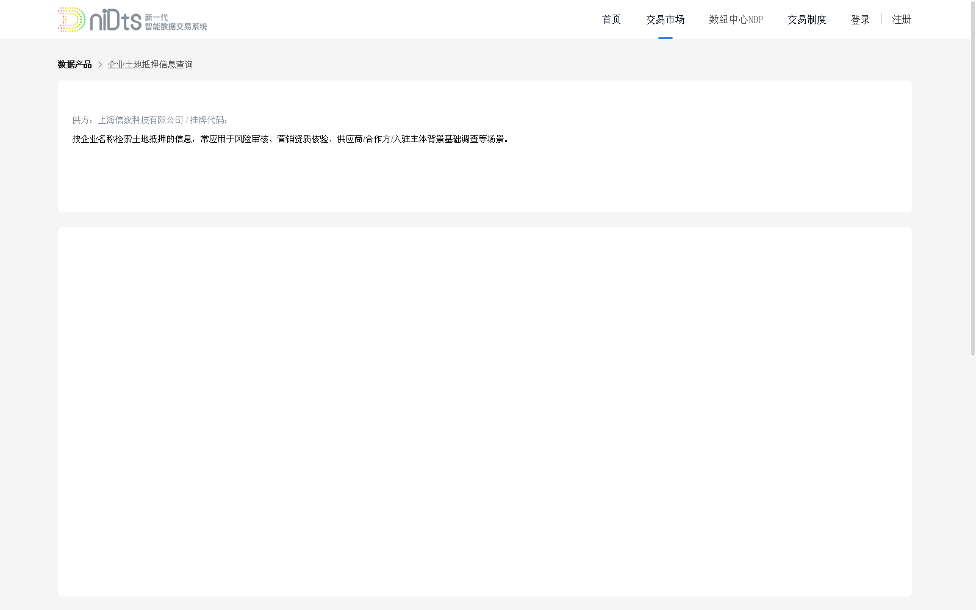Click the 登录 link

click(860, 20)
